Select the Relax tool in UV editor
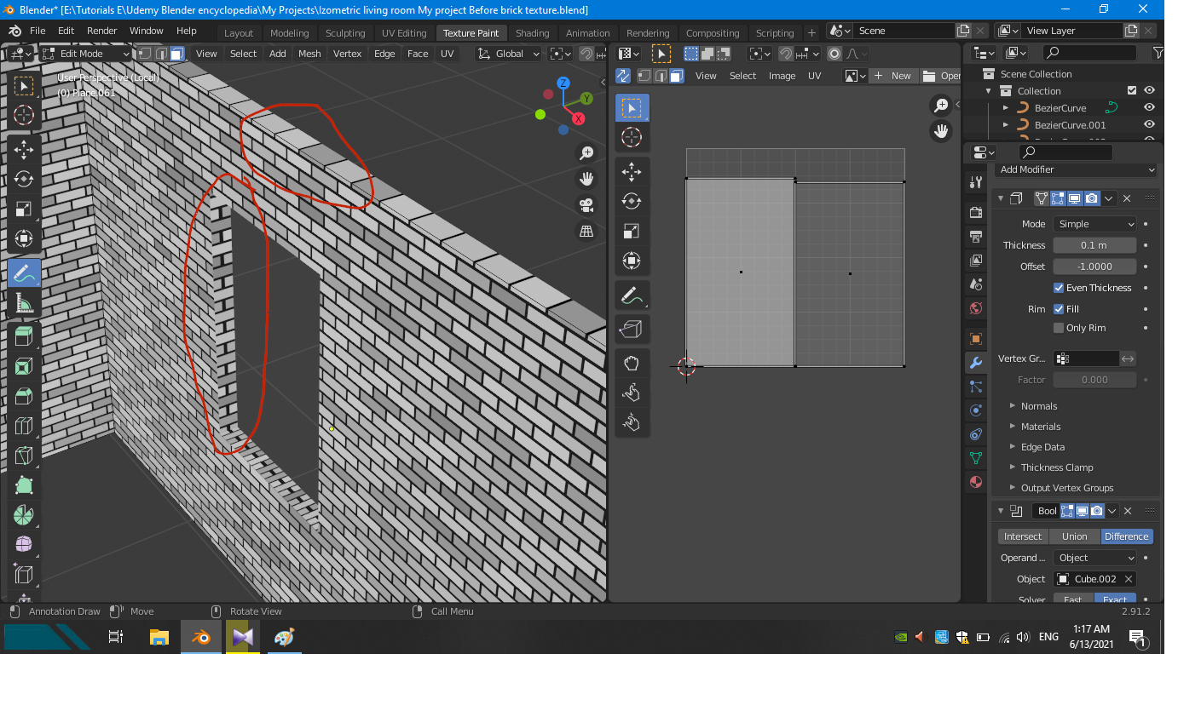 tap(632, 393)
